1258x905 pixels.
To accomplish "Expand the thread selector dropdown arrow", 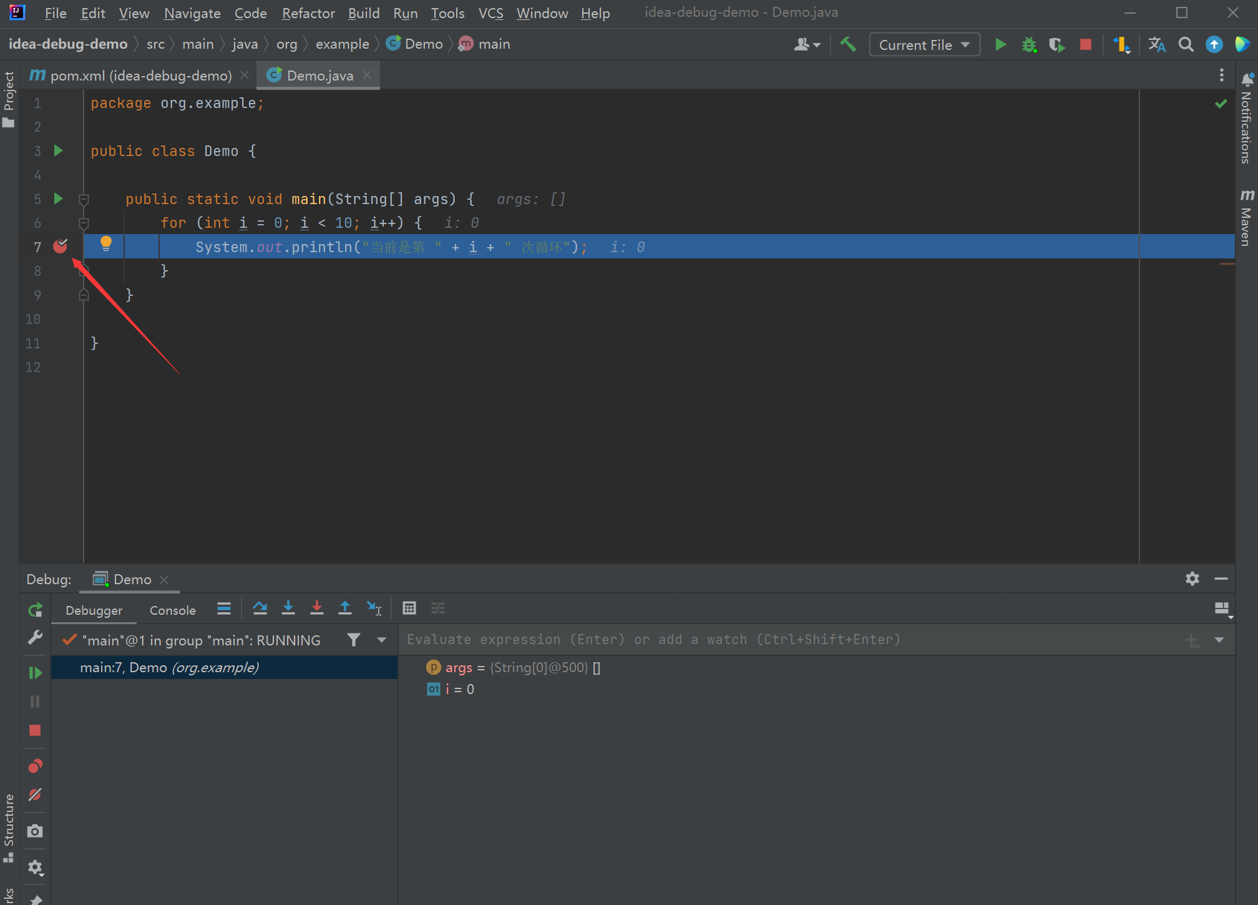I will pyautogui.click(x=381, y=640).
